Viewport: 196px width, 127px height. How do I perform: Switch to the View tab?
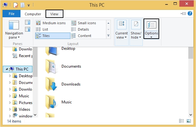point(54,14)
